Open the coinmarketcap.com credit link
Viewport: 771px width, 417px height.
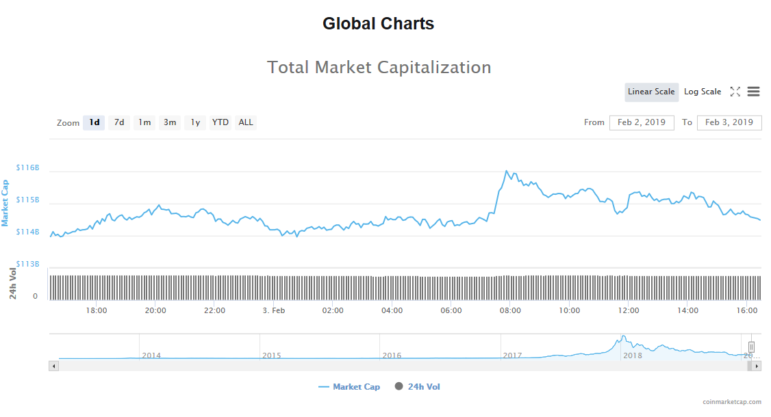pos(732,403)
